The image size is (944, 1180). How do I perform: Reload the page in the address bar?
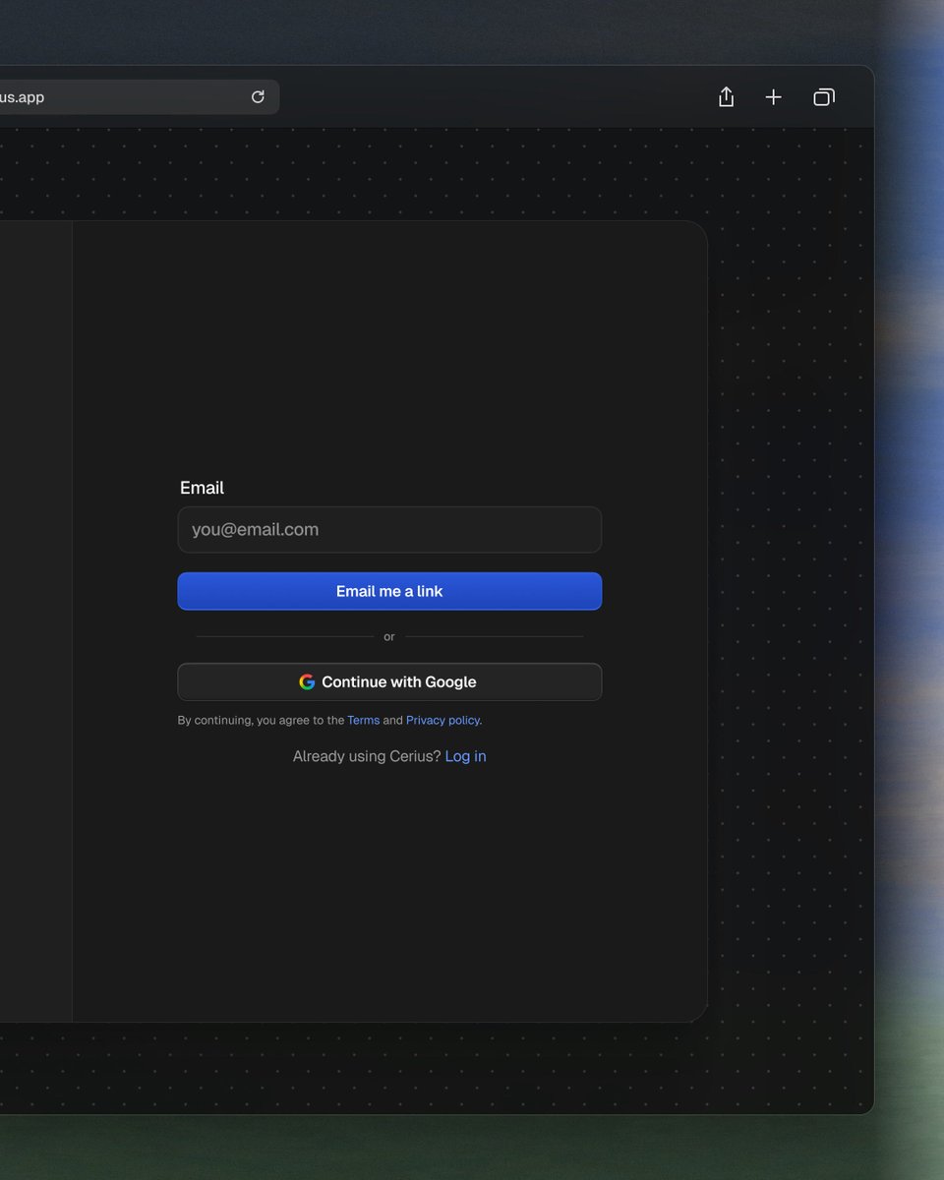258,96
